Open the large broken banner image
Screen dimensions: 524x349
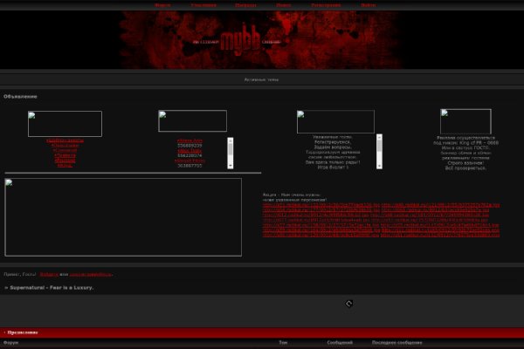[x=123, y=217]
